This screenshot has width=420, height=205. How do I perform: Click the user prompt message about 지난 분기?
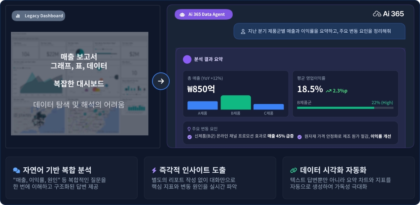(x=319, y=31)
